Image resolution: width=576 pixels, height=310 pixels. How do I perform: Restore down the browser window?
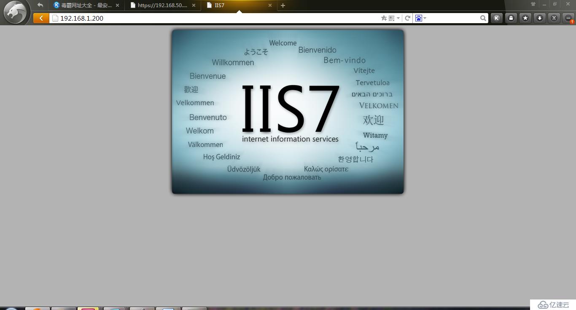coord(555,4)
